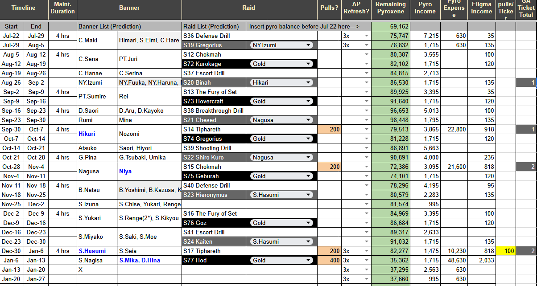Click the pulls cell showing 400

pyautogui.click(x=329, y=260)
